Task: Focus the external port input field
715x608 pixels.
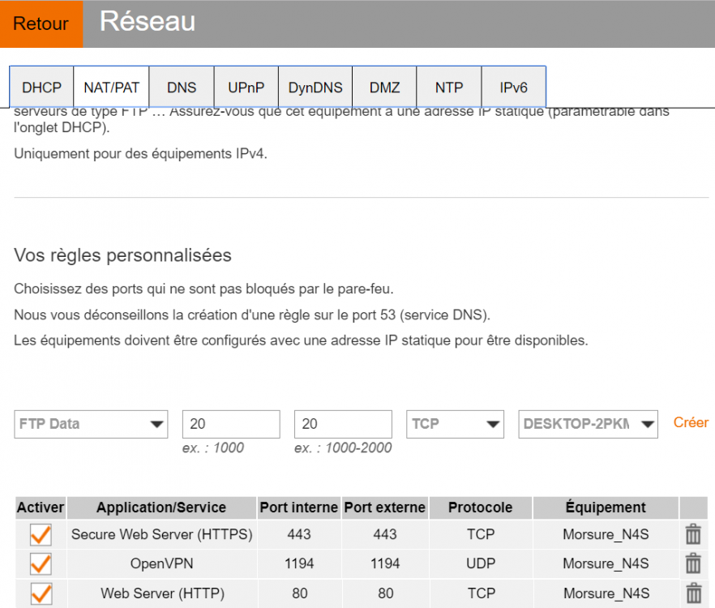Action: point(343,424)
